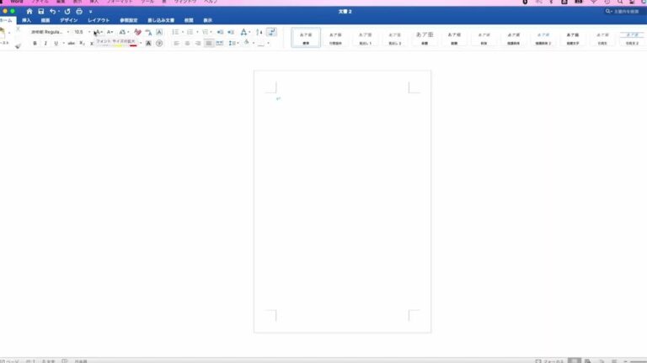Switch to print layout view in status bar
This screenshot has height=363, width=647.
pos(575,361)
